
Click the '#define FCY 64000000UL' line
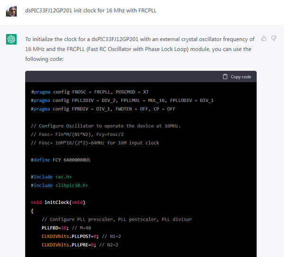coord(61,160)
